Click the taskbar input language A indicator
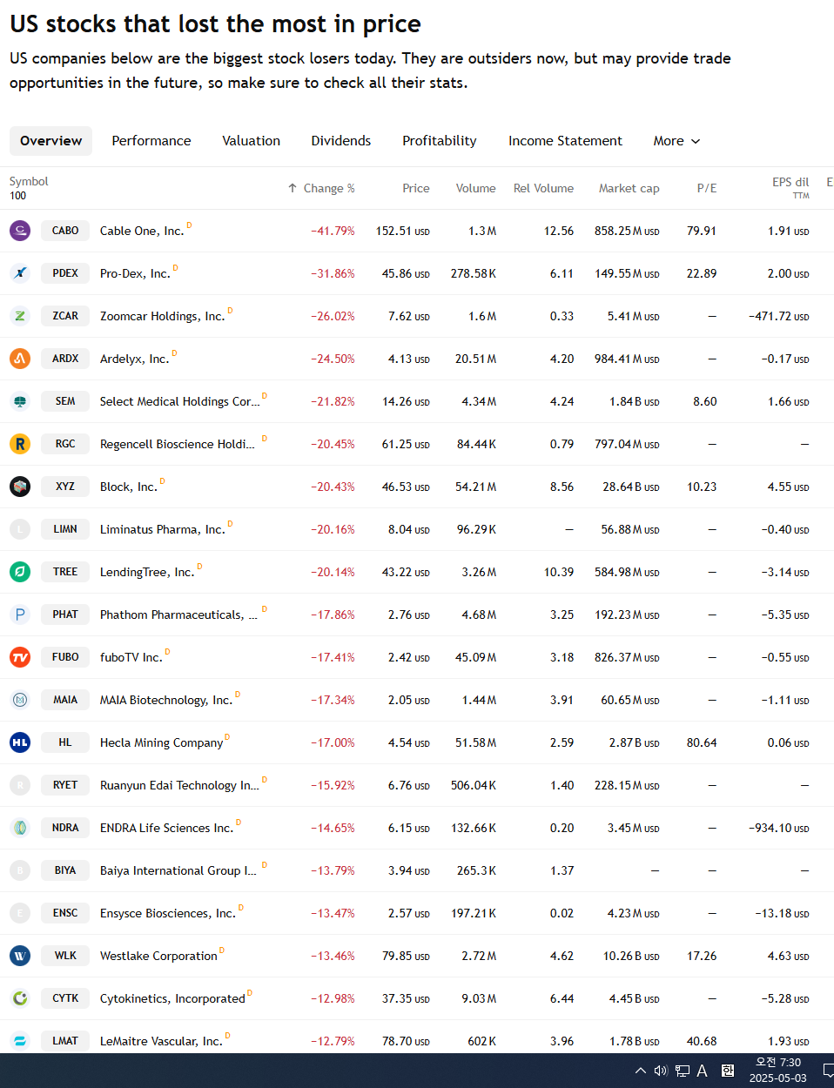 703,1071
